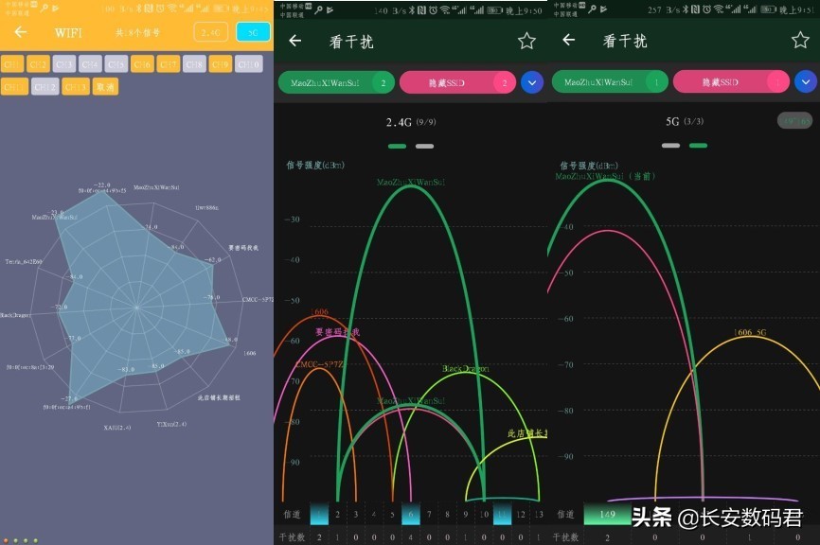820x545 pixels.
Task: Toggle the gray switch under the 2.4G heading
Action: pos(424,146)
